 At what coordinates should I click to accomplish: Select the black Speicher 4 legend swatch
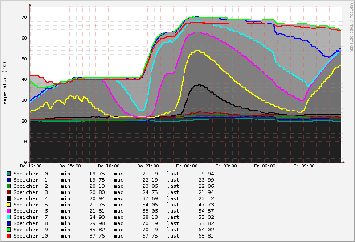pyautogui.click(x=8, y=198)
